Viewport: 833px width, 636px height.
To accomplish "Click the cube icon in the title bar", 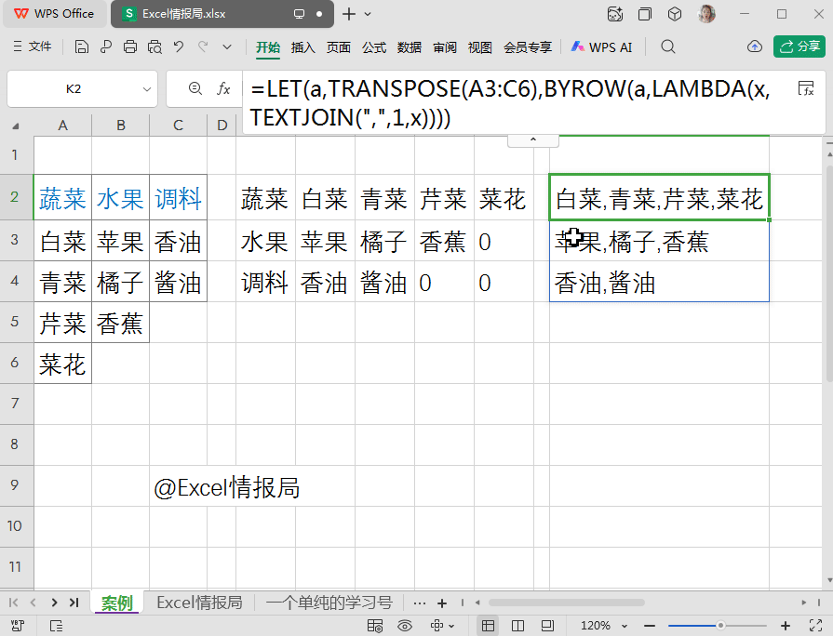I will (x=675, y=14).
